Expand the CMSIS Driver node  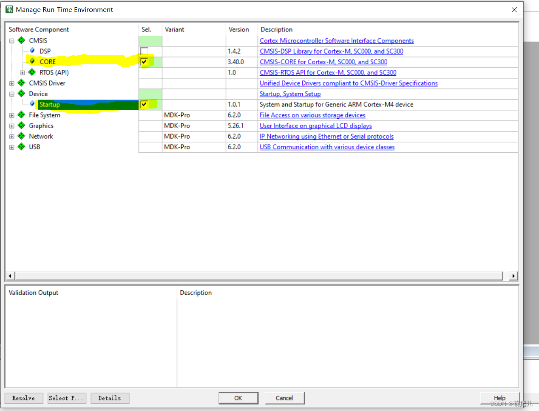(x=12, y=83)
